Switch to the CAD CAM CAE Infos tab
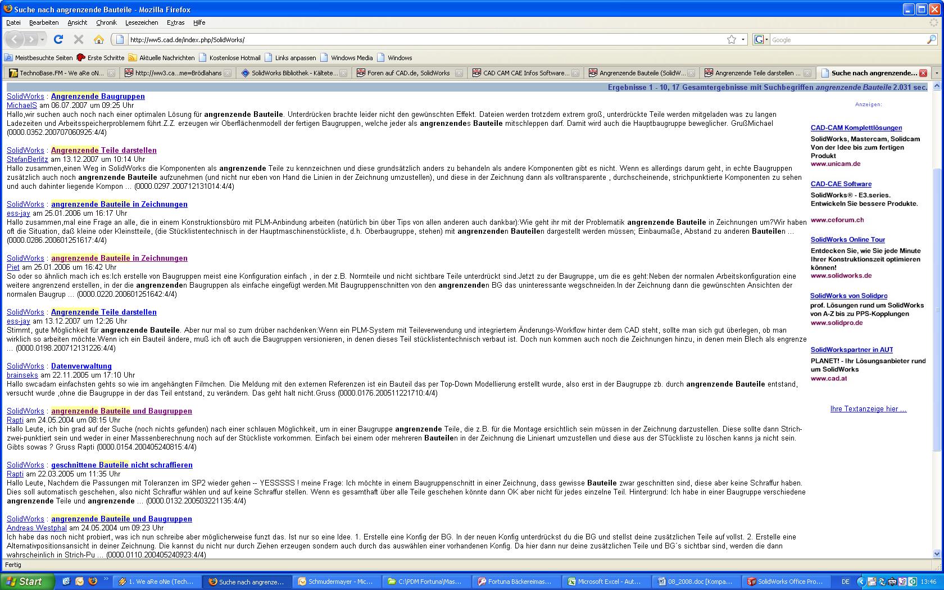 pos(525,73)
